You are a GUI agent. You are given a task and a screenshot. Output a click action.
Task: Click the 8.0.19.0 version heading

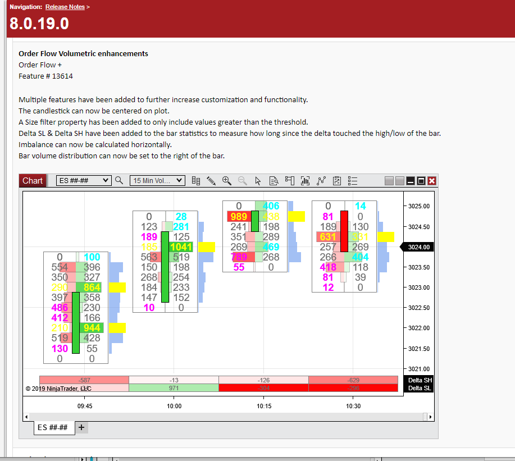coord(39,24)
